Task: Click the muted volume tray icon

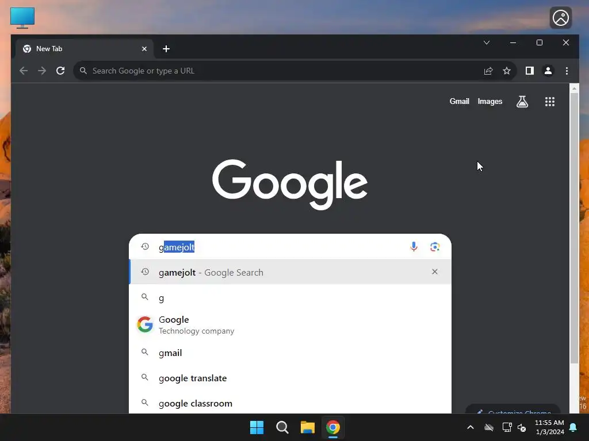Action: coord(521,427)
